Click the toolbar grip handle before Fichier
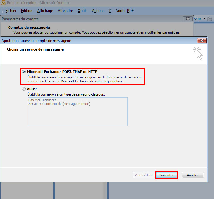The width and height of the screenshot is (214, 199). pyautogui.click(x=2, y=11)
